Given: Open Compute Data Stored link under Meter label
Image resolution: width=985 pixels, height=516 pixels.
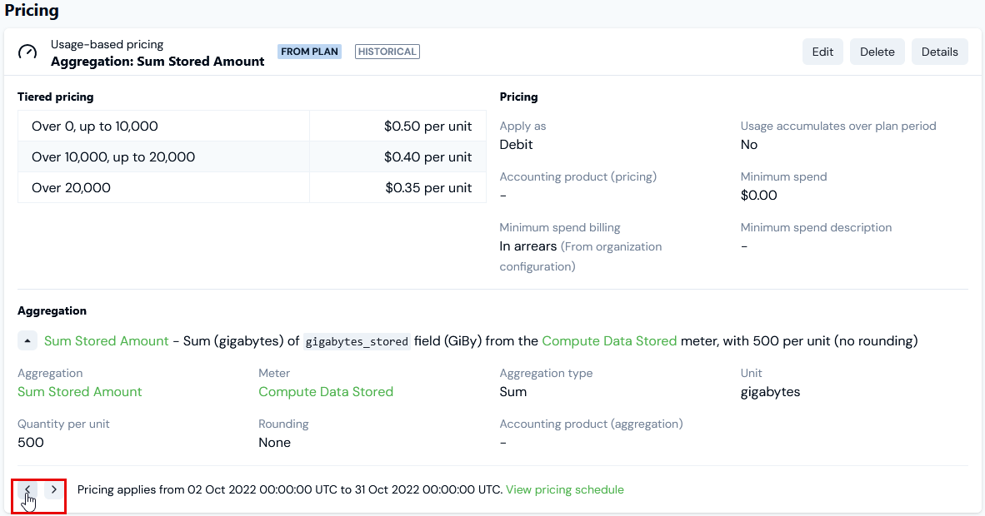Looking at the screenshot, I should pos(325,392).
